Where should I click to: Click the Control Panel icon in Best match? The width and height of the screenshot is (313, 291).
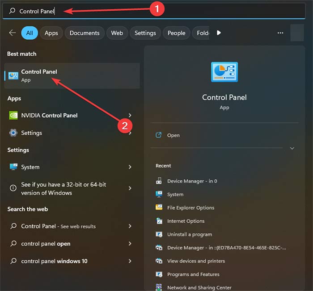[x=13, y=76]
